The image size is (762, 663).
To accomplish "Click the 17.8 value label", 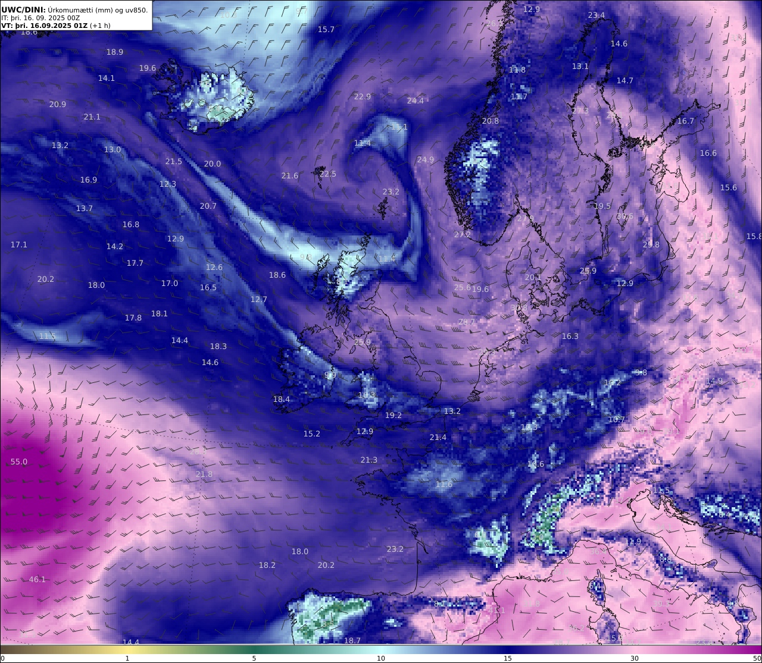I will click(133, 318).
